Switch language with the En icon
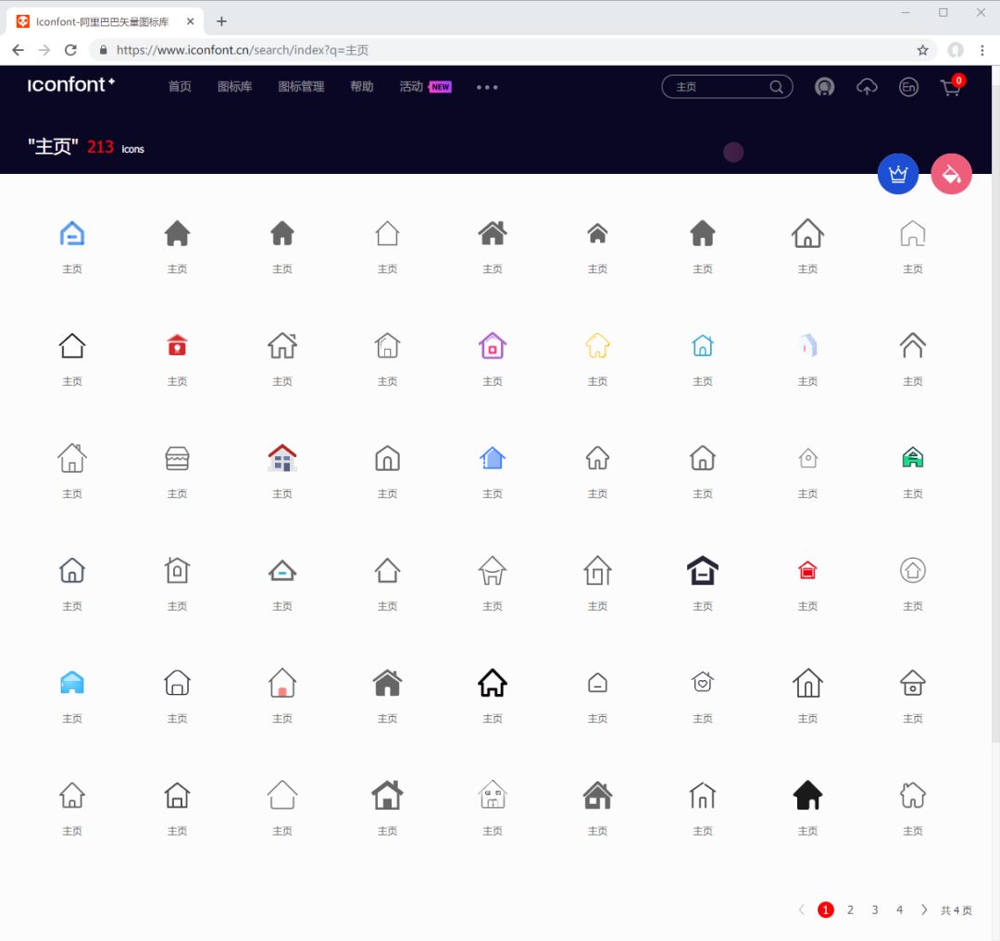The width and height of the screenshot is (1000, 941). tap(909, 87)
